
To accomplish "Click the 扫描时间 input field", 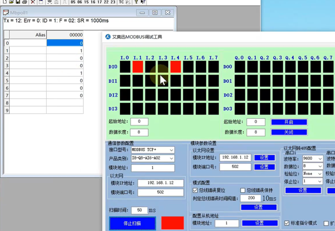I will click(139, 210).
